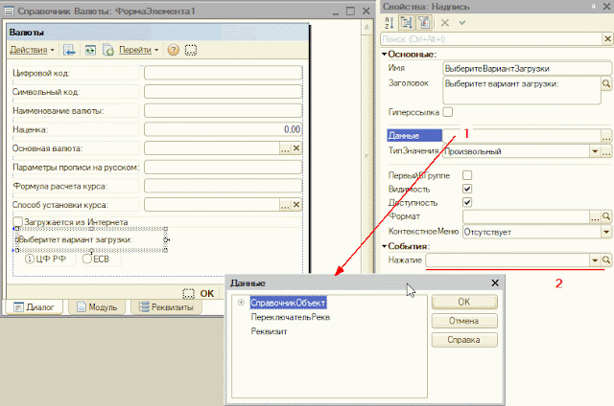This screenshot has height=406, width=614.
Task: Clear the Способ установки курса field
Action: [296, 205]
